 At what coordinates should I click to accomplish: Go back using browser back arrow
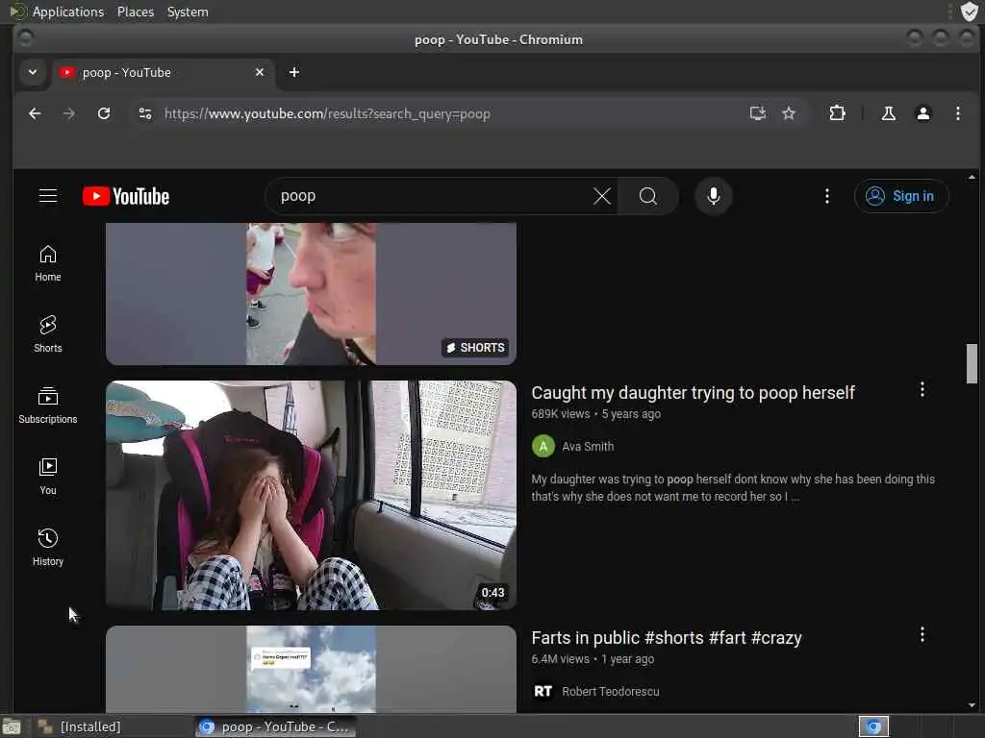36,113
